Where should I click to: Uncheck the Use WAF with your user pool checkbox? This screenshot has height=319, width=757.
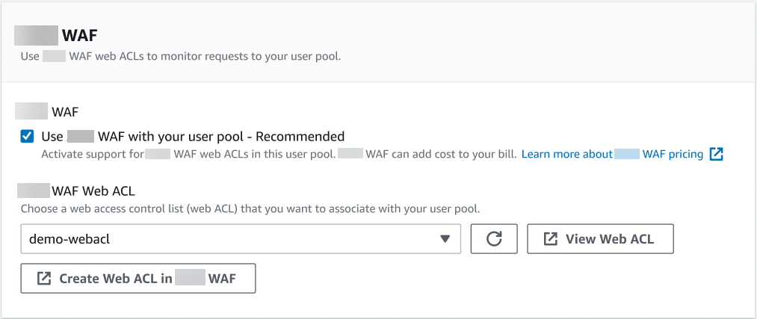coord(28,137)
